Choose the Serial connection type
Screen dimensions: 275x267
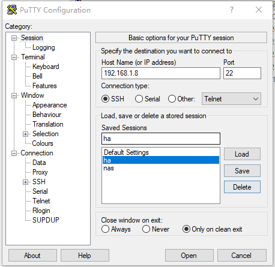[139, 99]
